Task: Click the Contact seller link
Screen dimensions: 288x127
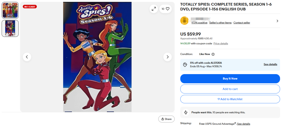Action: [242, 23]
